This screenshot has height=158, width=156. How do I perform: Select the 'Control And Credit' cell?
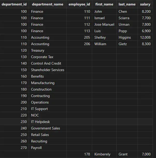[x=48, y=63]
